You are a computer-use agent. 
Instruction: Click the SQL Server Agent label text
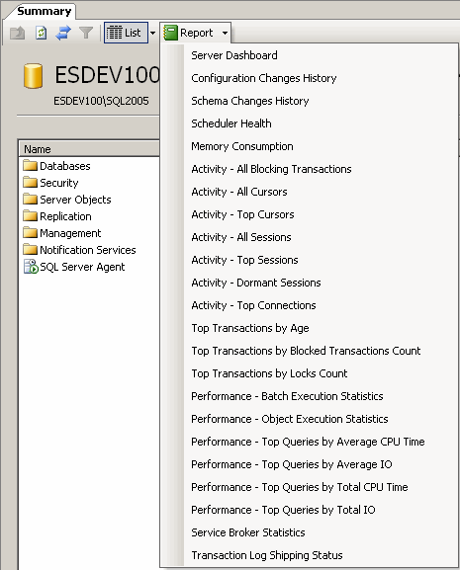[x=82, y=267]
